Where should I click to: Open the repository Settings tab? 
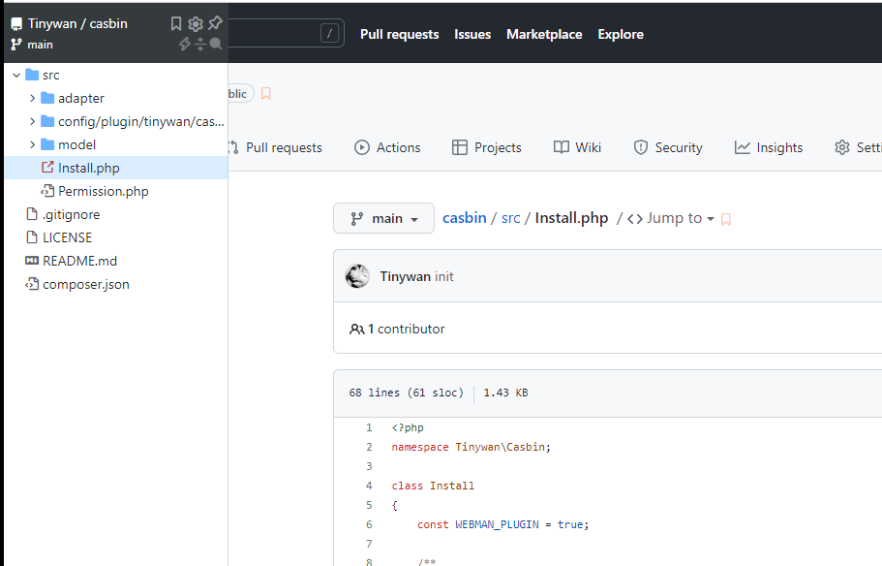(x=859, y=147)
